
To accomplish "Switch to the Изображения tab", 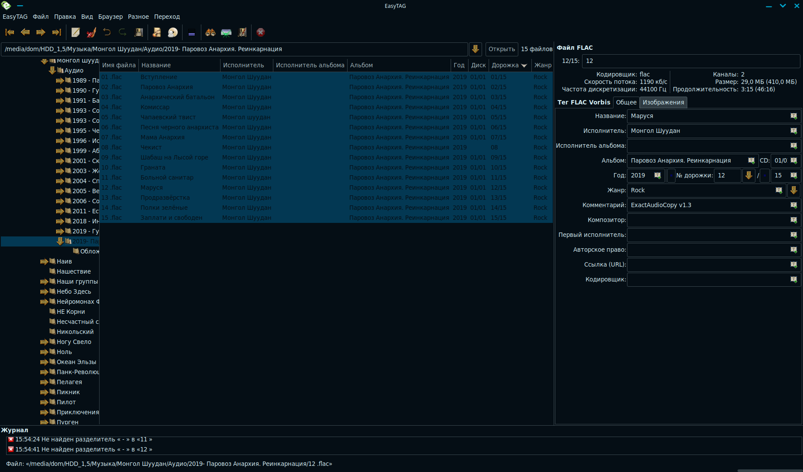I will 663,102.
